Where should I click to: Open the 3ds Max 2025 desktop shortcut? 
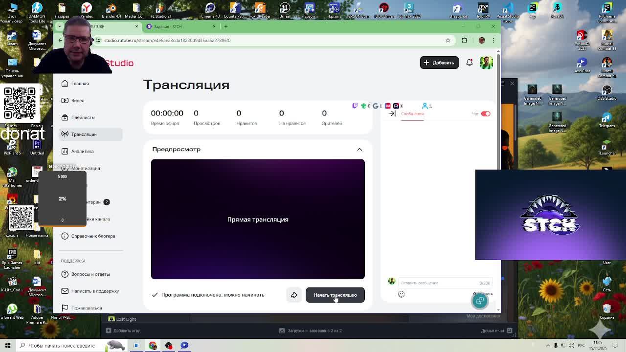click(x=409, y=10)
